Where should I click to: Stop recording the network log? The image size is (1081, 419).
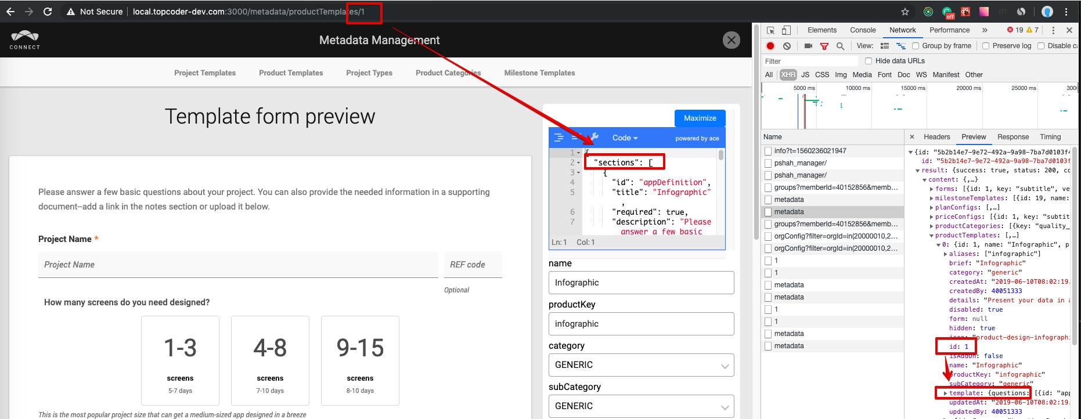770,46
